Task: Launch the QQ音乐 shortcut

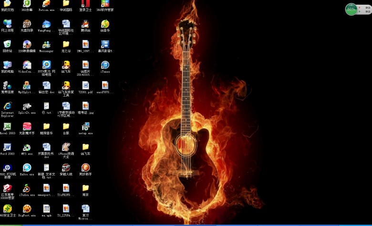Action: coord(105,24)
